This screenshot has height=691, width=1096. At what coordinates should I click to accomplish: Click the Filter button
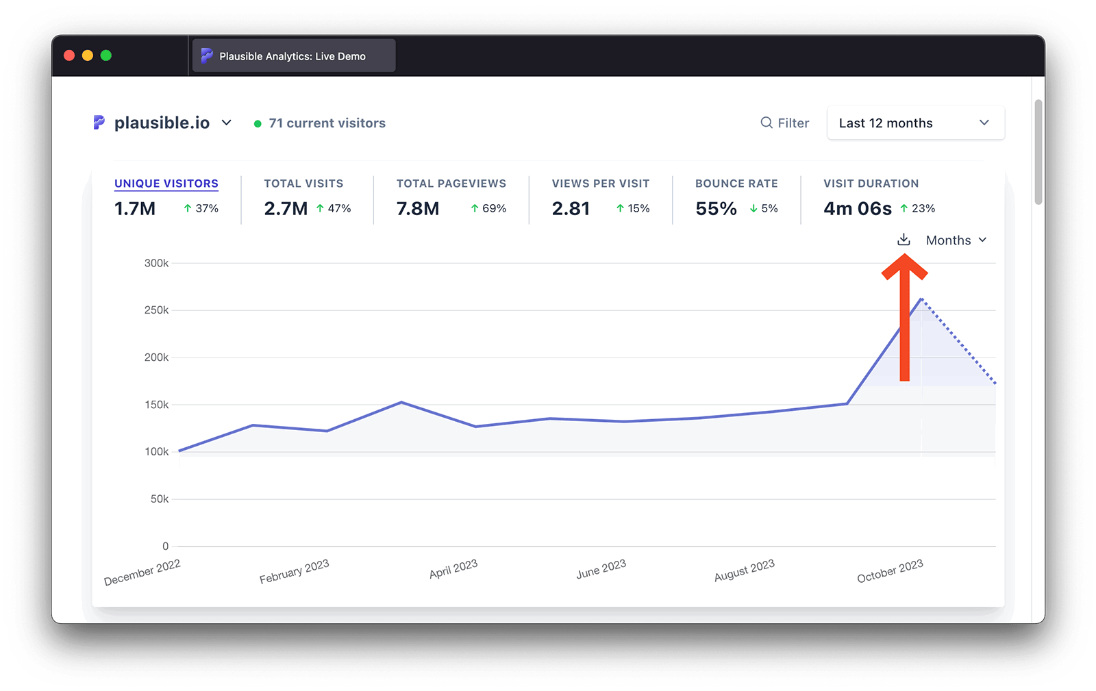(x=785, y=123)
